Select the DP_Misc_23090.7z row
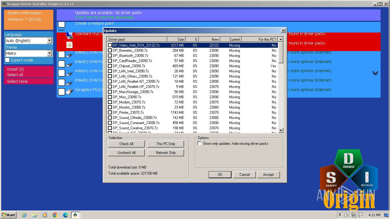This screenshot has height=219, width=390. coord(192,97)
